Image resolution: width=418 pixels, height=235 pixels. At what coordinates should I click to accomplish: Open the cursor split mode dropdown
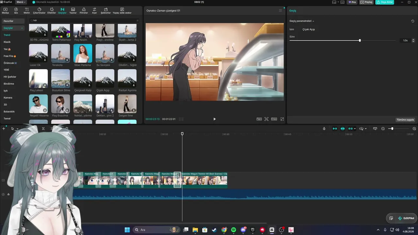tap(366, 129)
